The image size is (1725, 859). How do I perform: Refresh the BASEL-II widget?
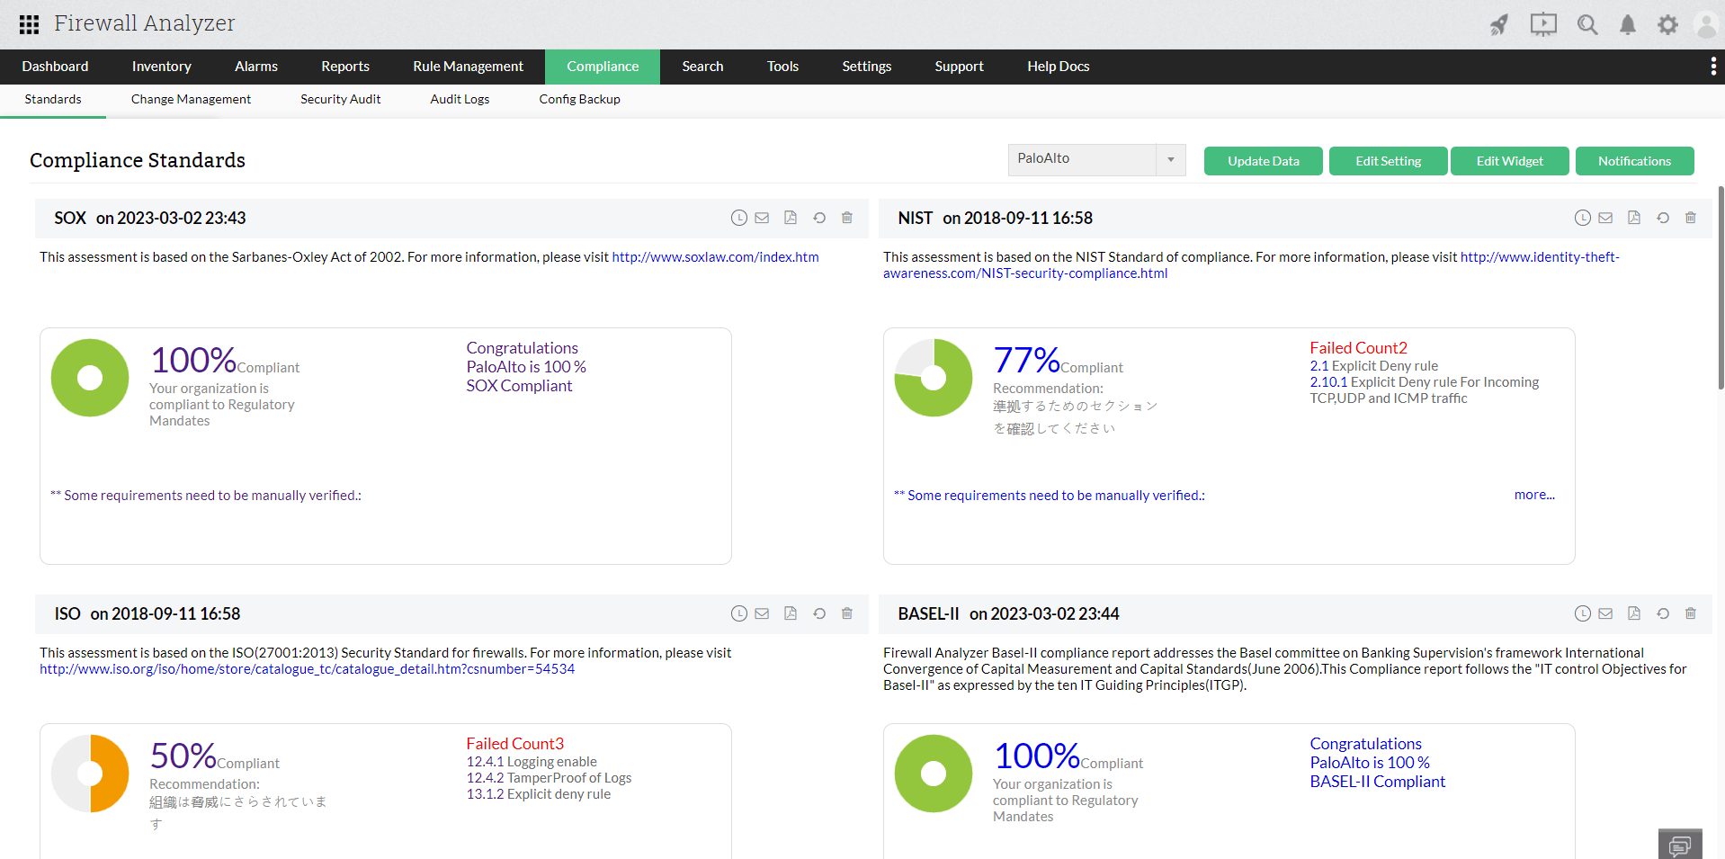pos(1663,613)
